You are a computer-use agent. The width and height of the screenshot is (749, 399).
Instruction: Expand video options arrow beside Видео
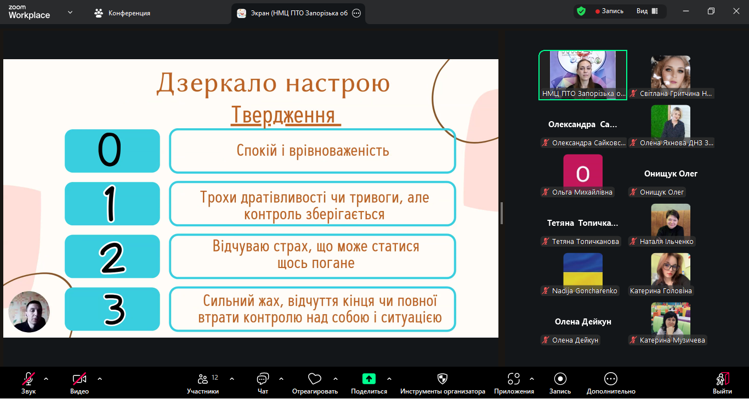[99, 379]
